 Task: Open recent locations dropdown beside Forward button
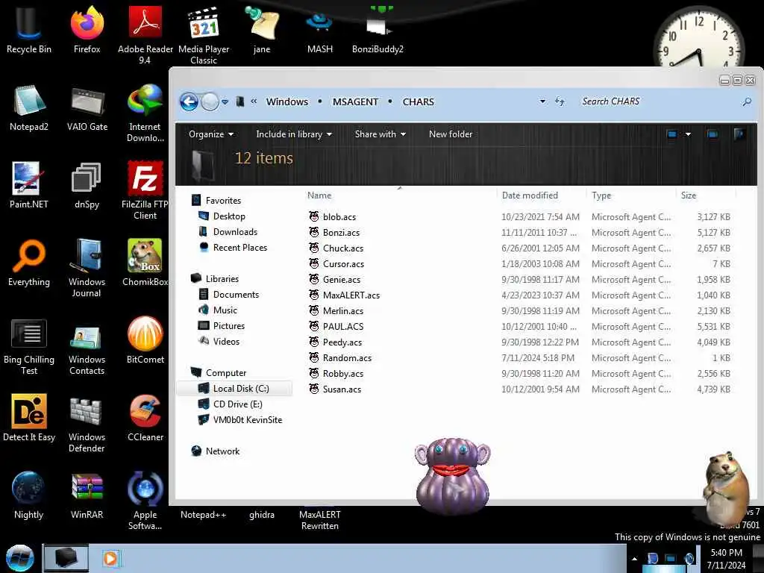coord(225,101)
